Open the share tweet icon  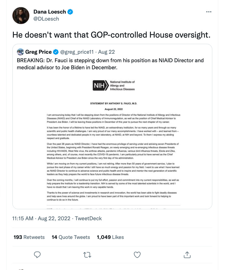(187, 255)
